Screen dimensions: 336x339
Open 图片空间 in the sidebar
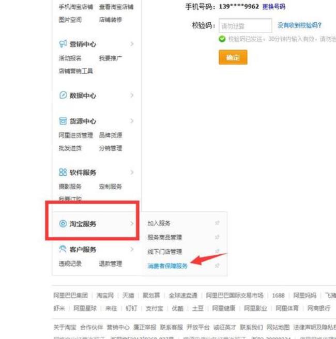coord(70,20)
